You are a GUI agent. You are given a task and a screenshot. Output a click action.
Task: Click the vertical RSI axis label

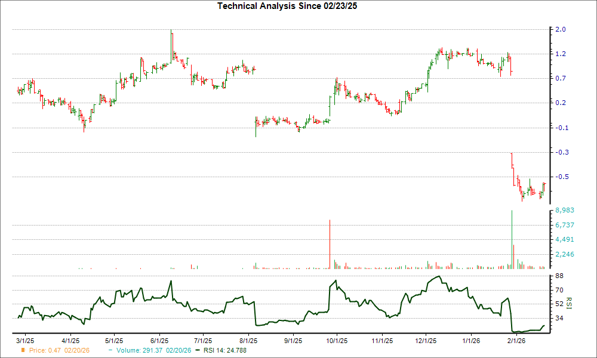pyautogui.click(x=569, y=303)
